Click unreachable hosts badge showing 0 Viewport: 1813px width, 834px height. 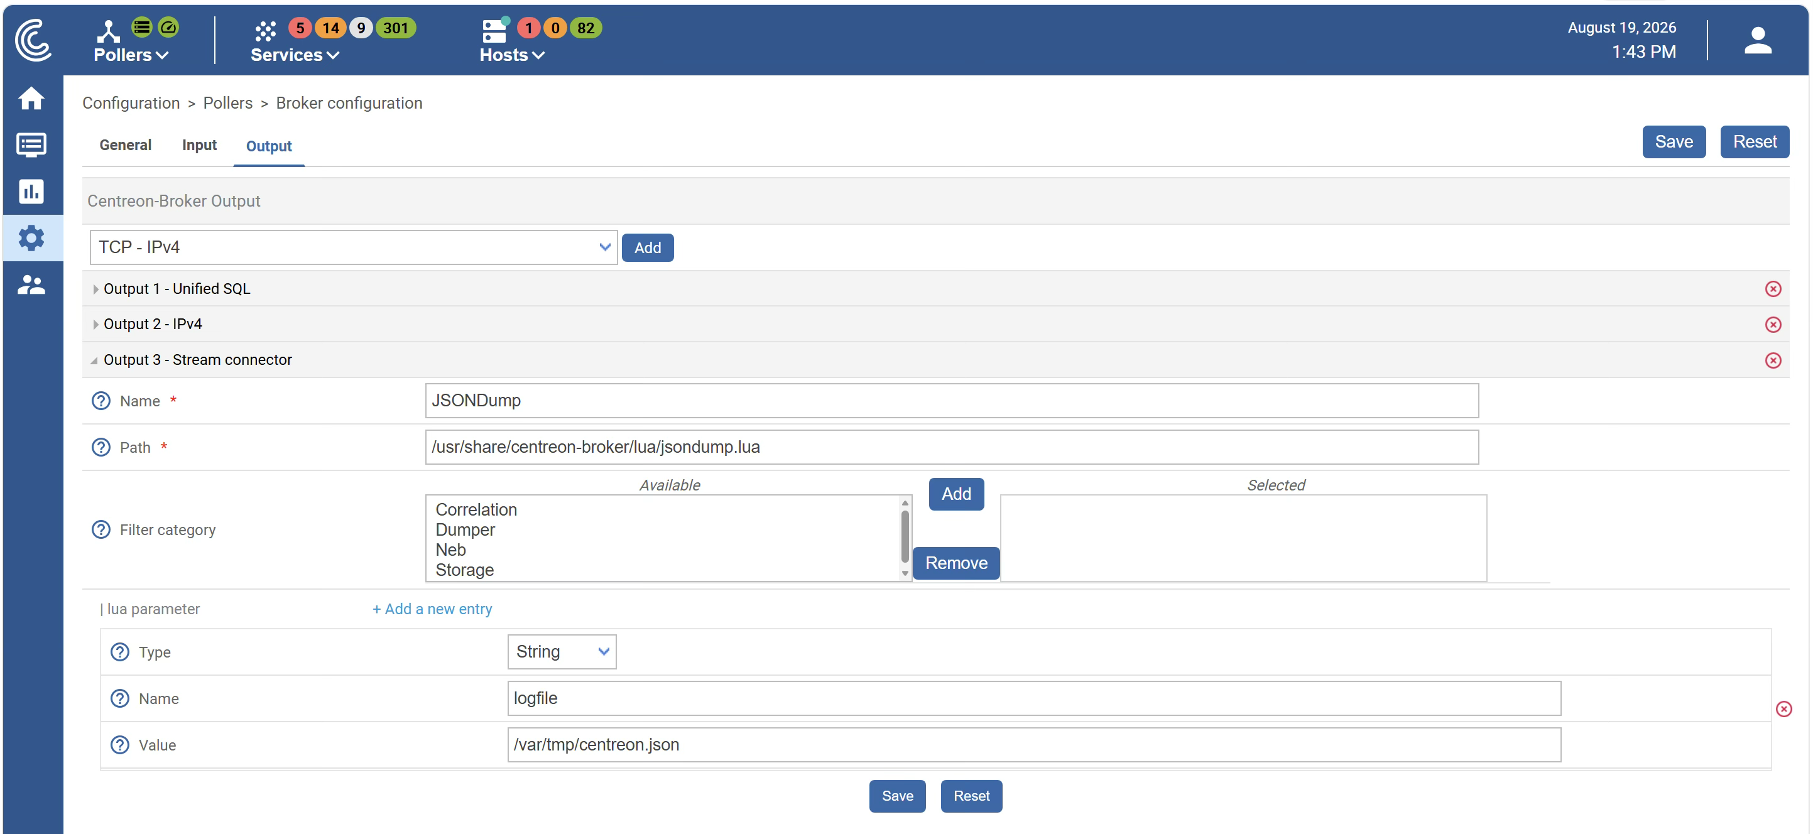555,28
